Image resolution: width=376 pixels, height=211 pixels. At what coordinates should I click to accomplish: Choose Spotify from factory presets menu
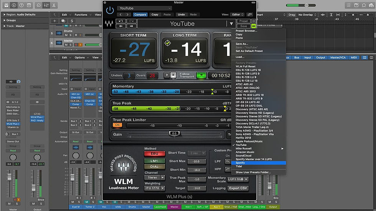[259, 163]
